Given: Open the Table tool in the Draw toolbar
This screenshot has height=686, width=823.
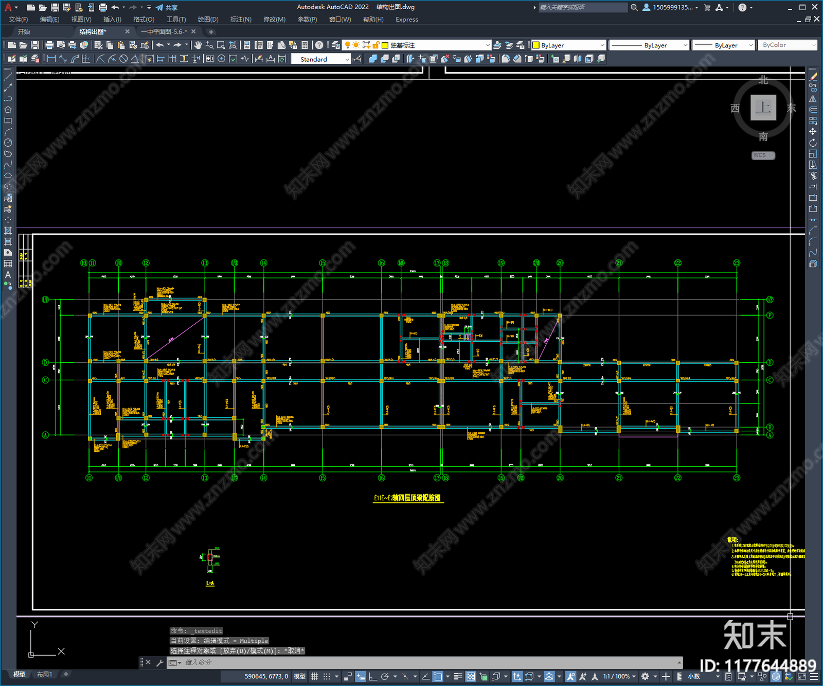Looking at the screenshot, I should point(8,264).
